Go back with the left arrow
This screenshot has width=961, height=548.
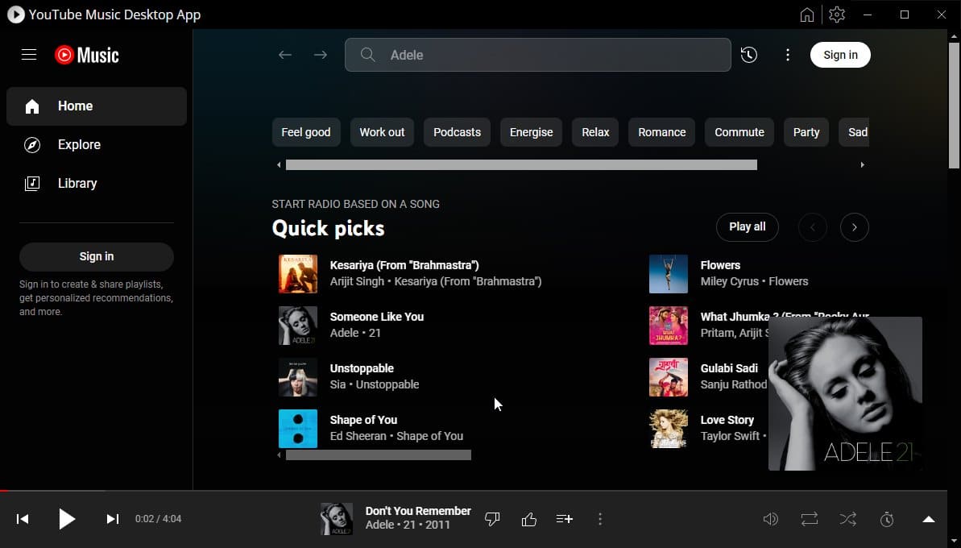coord(285,55)
